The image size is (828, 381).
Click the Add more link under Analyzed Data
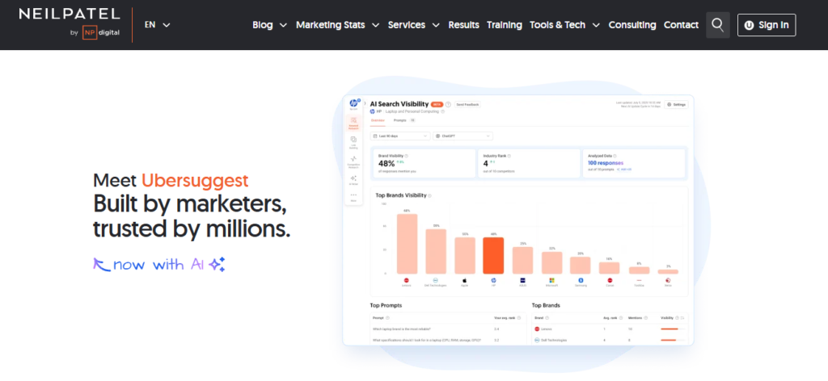click(624, 170)
